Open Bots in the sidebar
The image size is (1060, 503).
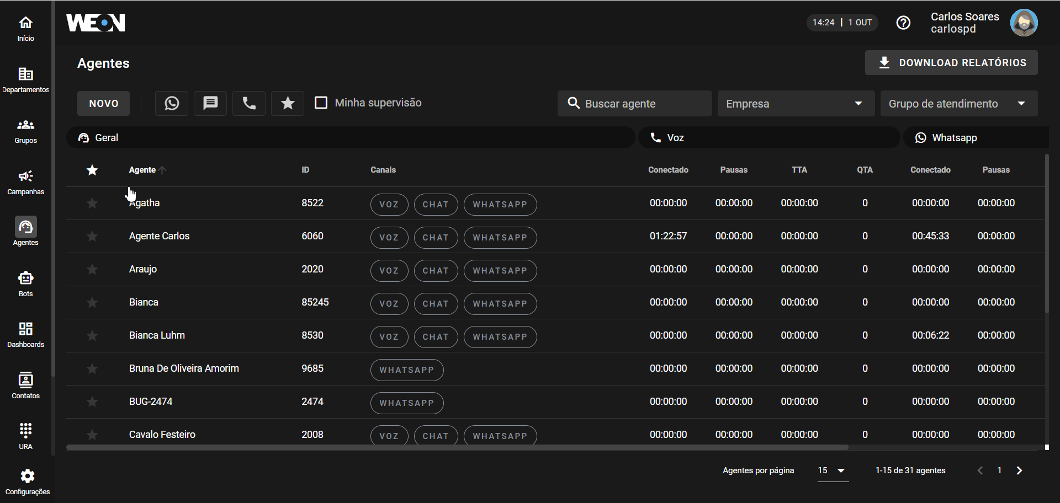[x=25, y=283]
